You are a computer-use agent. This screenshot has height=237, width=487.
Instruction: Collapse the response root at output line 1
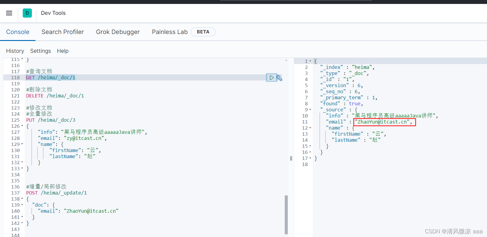pos(310,61)
